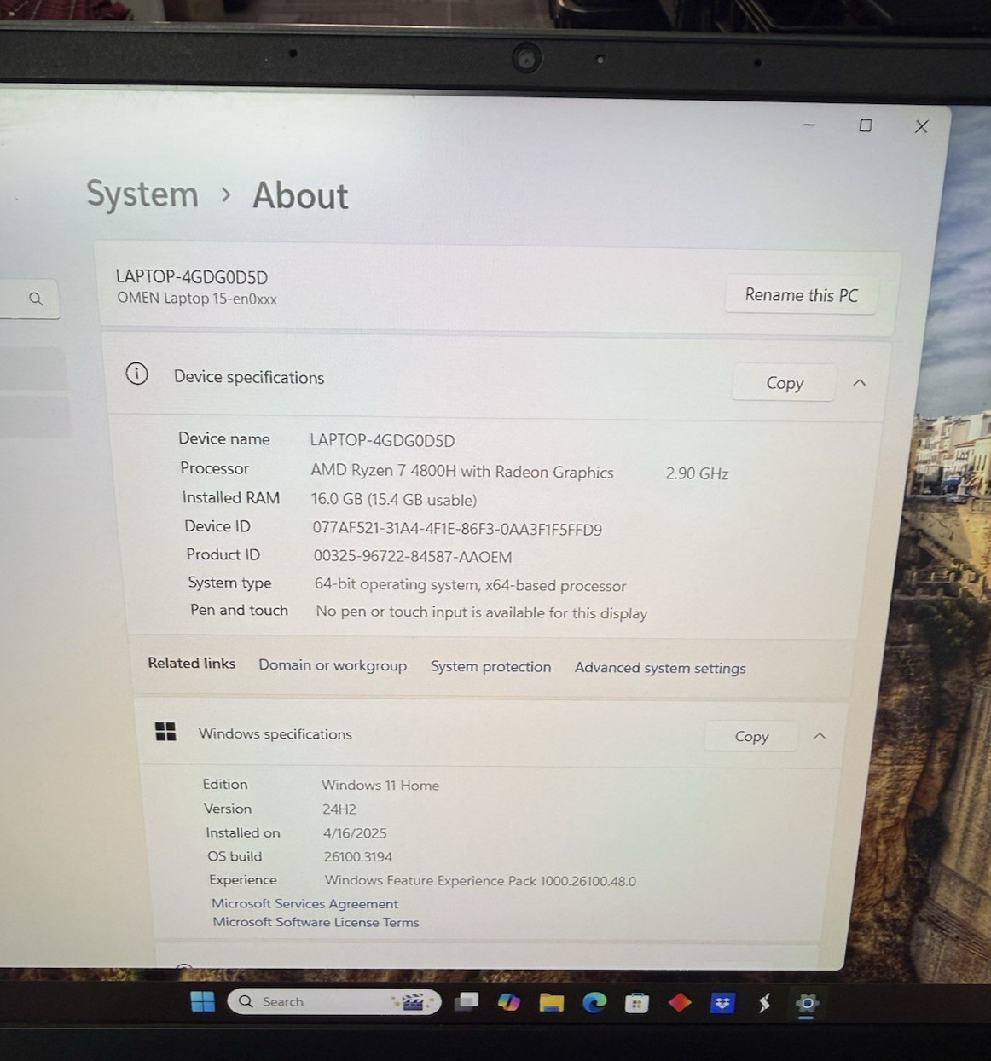Select OS build '26100.3194'
Image resolution: width=991 pixels, height=1061 pixels.
[358, 856]
